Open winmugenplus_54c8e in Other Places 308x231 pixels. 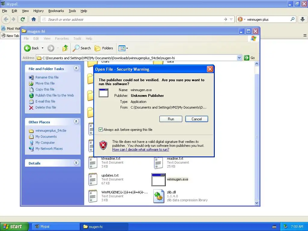point(51,131)
